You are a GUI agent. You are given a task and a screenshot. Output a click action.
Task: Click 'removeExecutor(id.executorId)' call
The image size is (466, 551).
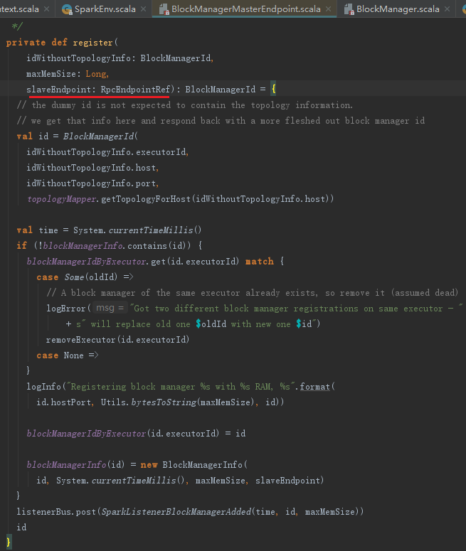118,340
